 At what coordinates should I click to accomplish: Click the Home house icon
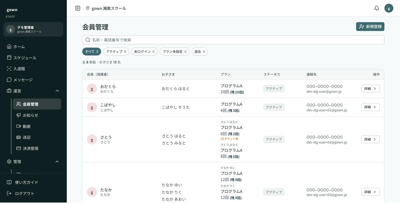(x=9, y=46)
